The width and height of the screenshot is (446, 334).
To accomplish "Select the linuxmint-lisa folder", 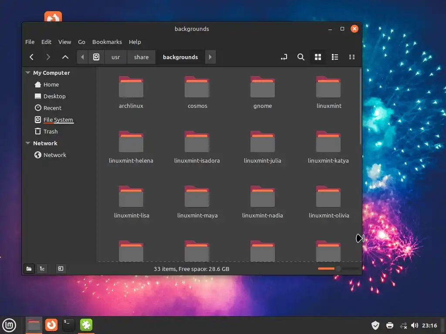I will point(131,202).
